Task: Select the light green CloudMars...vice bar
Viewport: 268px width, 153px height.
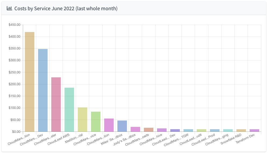Action: pyautogui.click(x=96, y=122)
